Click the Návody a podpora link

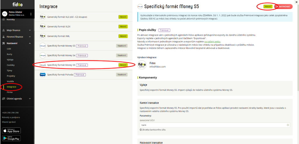click(x=11, y=117)
